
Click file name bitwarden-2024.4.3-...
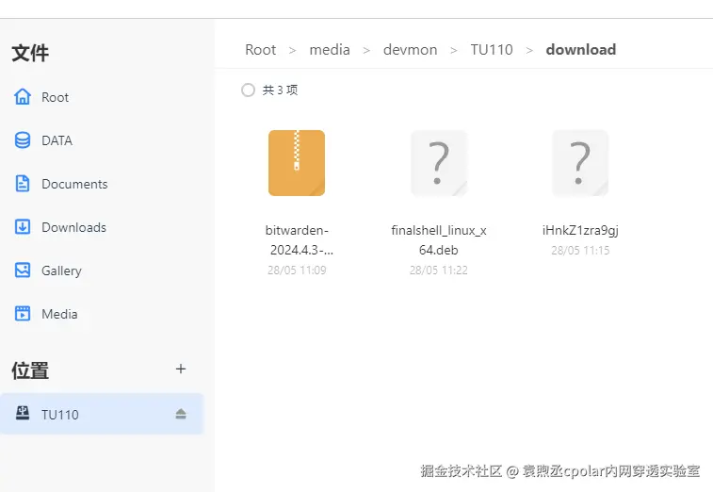coord(299,239)
